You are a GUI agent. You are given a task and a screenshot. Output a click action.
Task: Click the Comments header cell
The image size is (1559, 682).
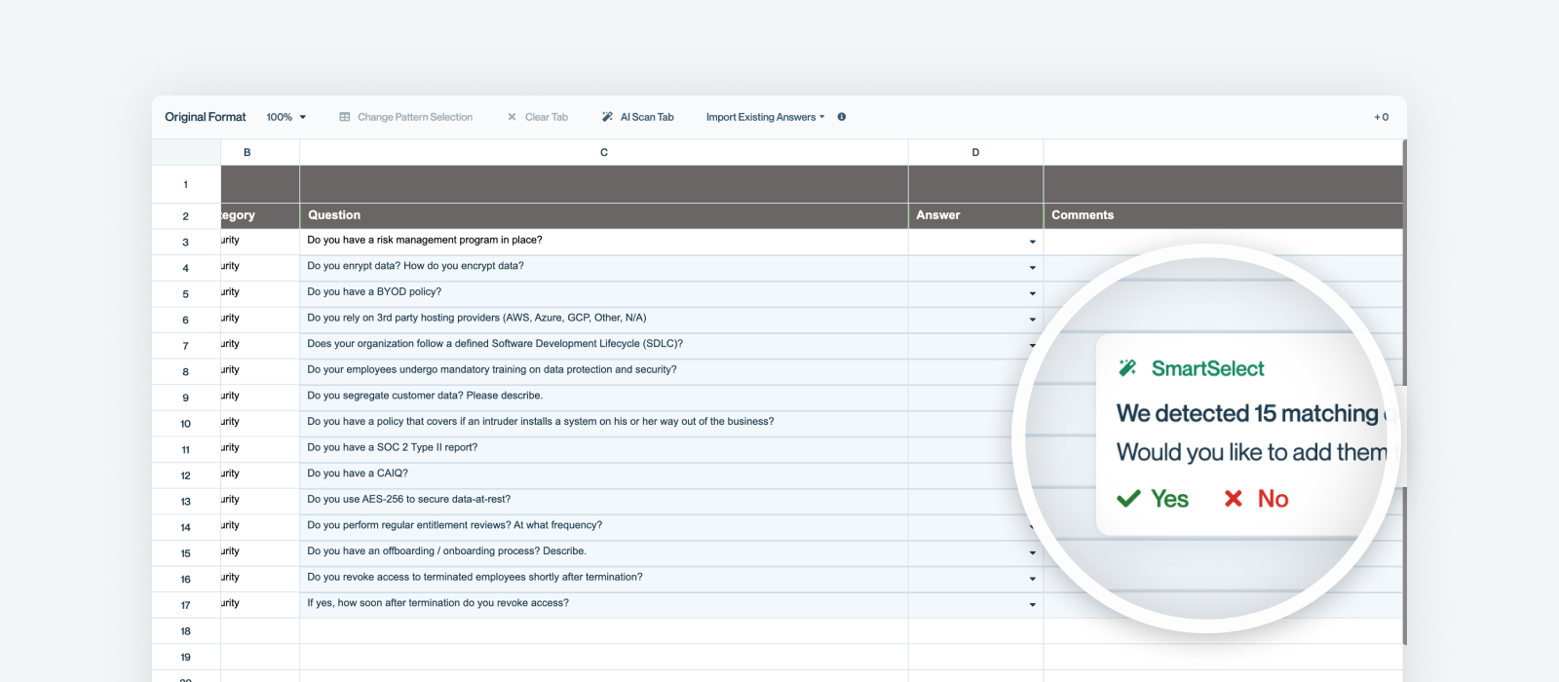click(1223, 215)
